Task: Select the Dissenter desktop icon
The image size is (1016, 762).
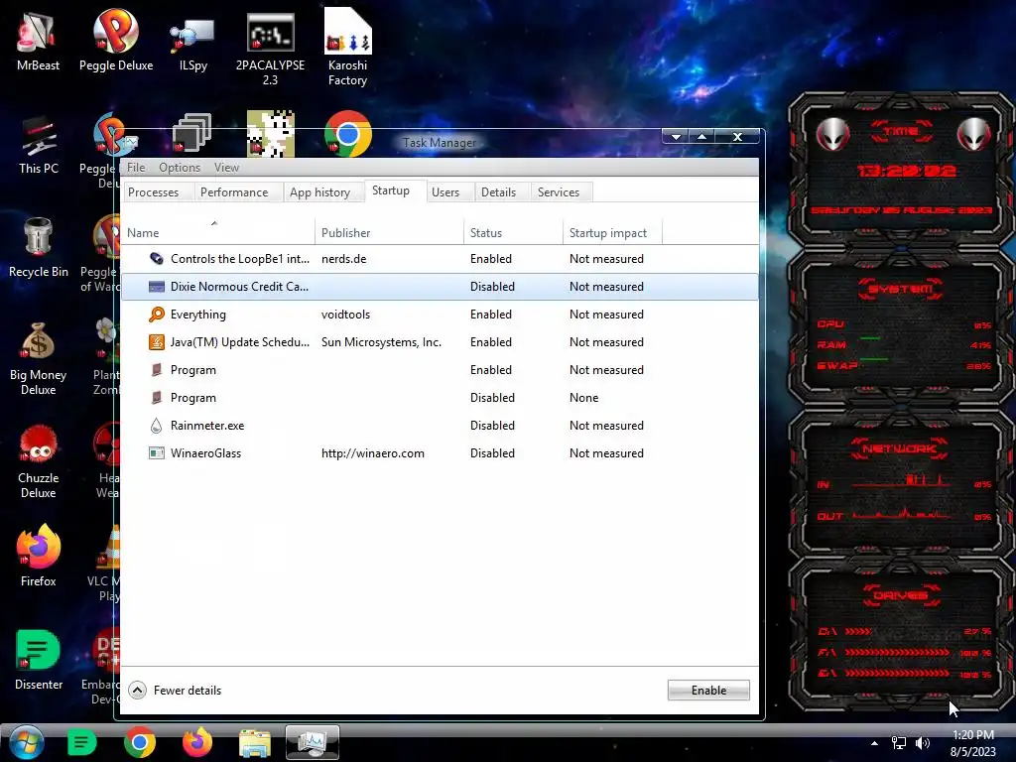Action: [x=39, y=659]
